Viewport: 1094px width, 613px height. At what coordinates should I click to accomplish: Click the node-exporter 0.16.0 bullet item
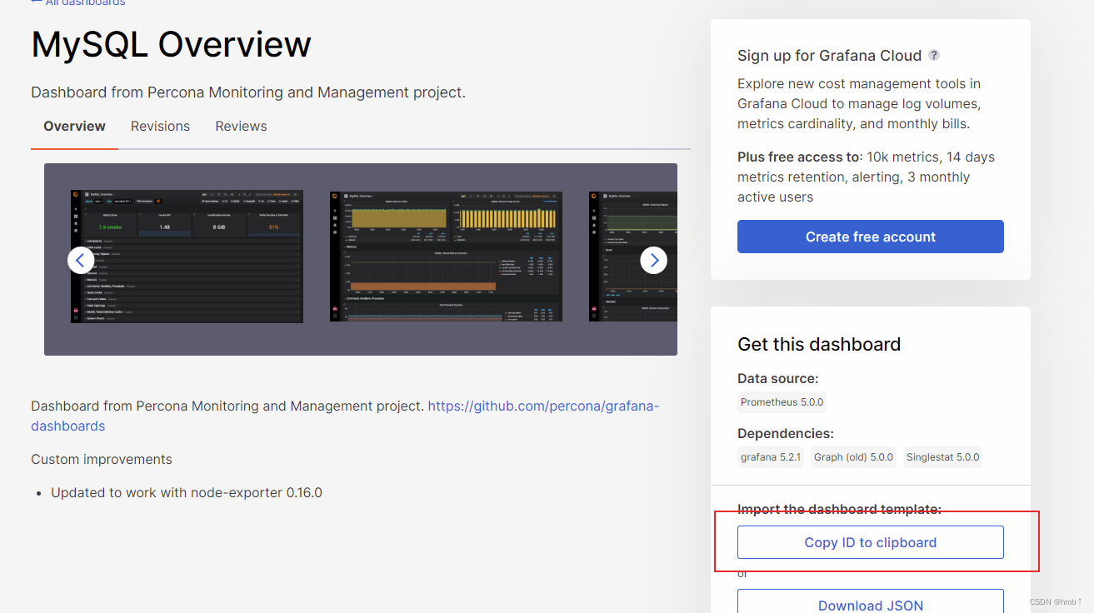point(187,493)
